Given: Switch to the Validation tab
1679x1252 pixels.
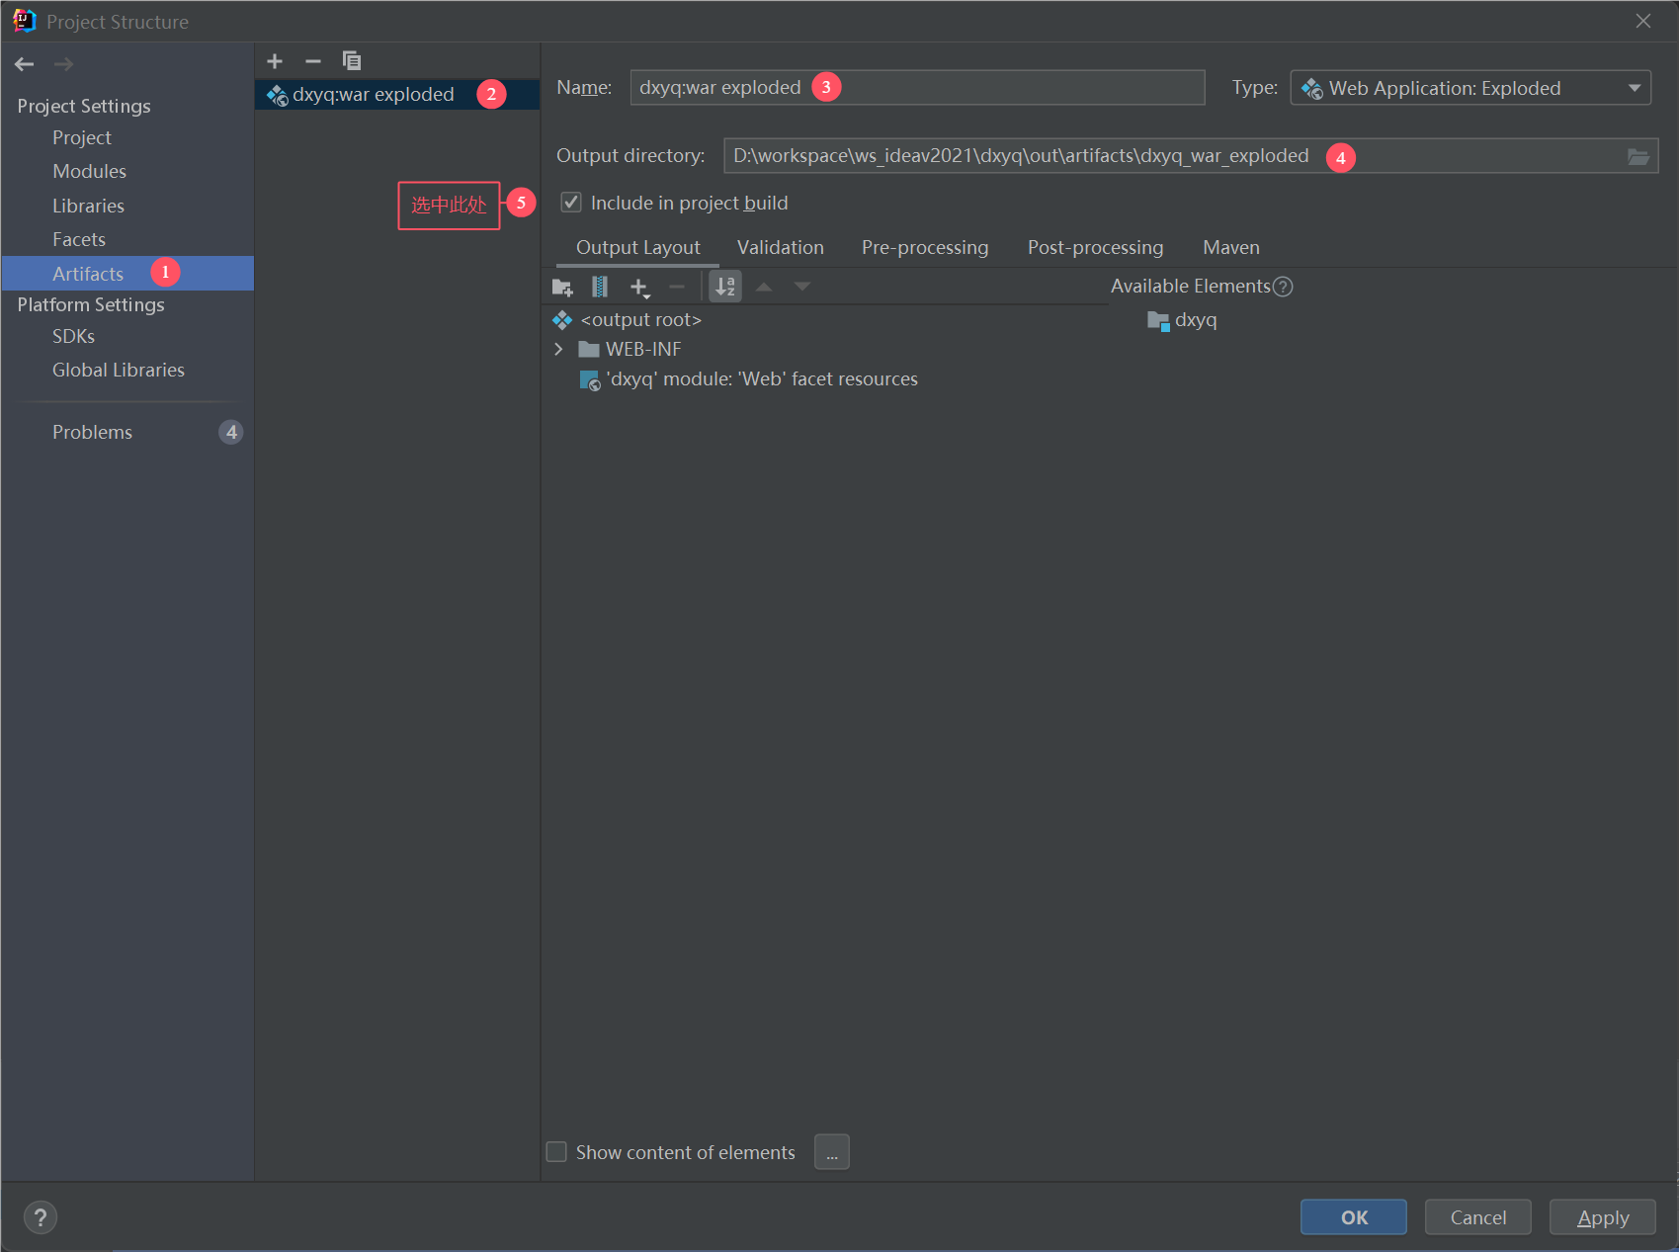Looking at the screenshot, I should point(780,247).
